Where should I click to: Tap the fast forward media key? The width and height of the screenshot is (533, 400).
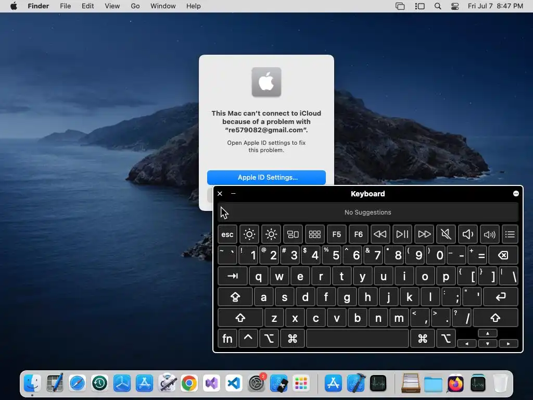click(x=424, y=234)
